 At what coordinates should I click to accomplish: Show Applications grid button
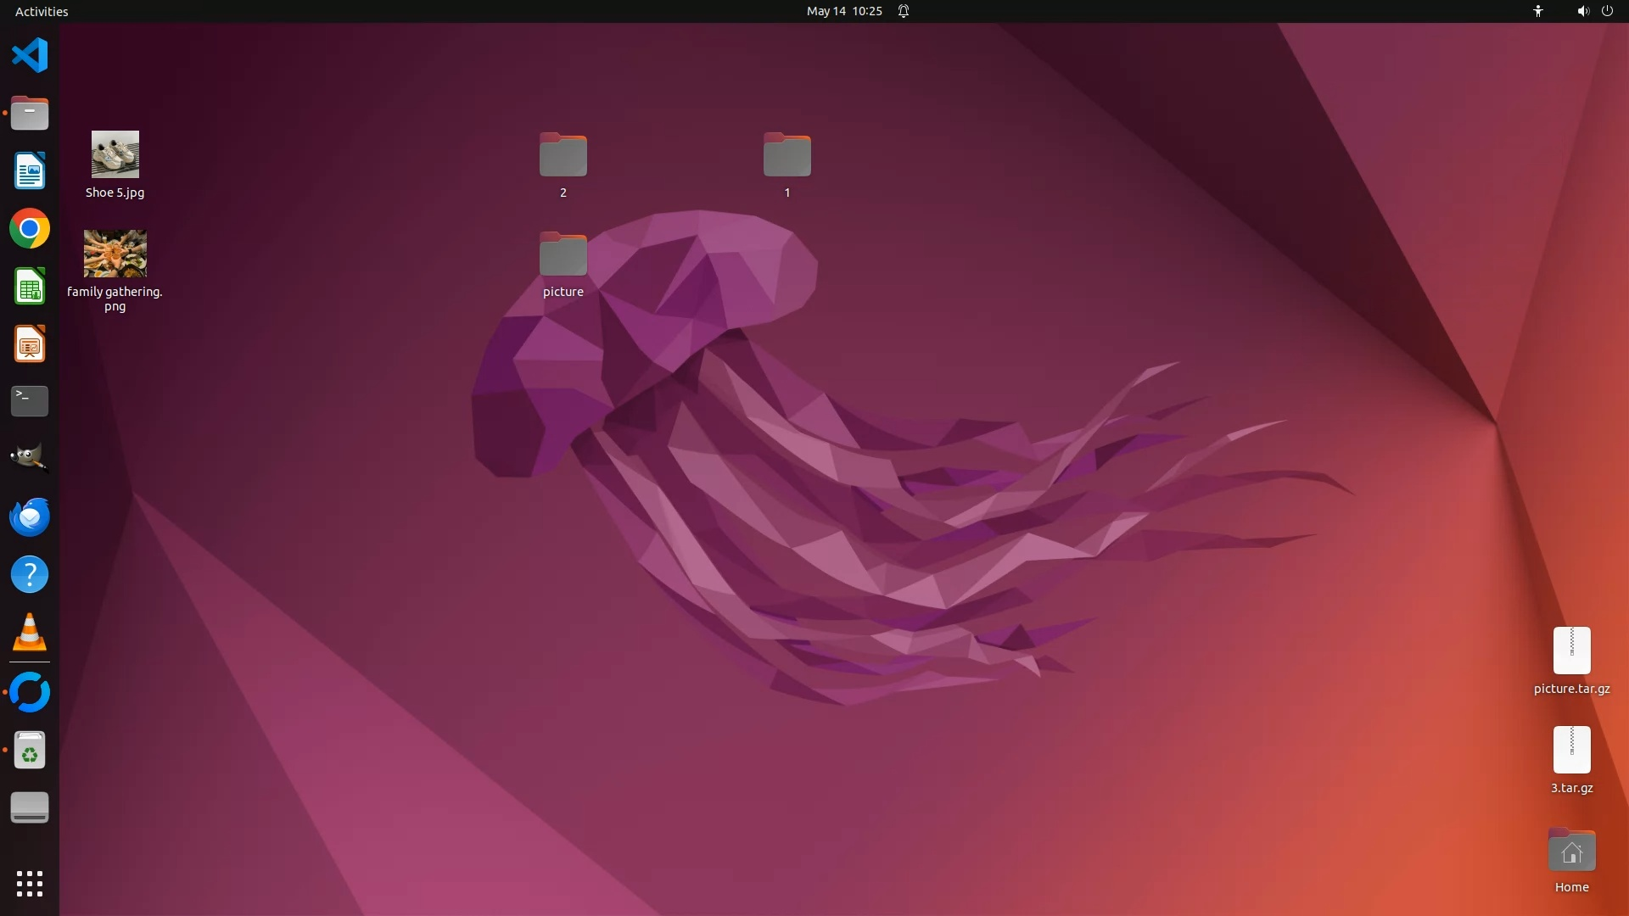pyautogui.click(x=30, y=884)
